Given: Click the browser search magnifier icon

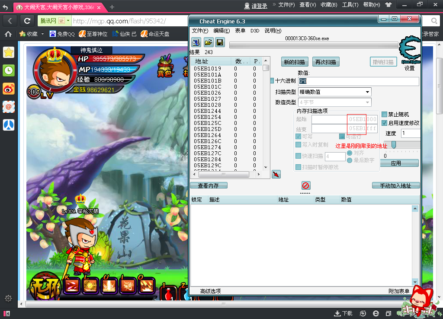Looking at the screenshot, I should click(434, 21).
